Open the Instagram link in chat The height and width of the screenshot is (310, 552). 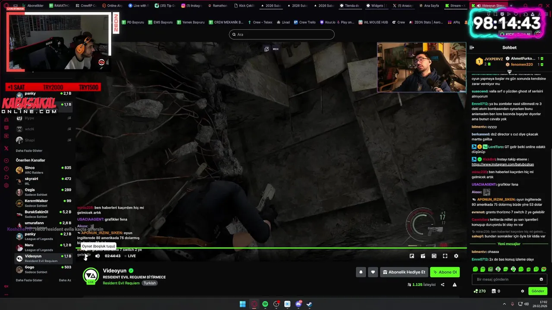pyautogui.click(x=503, y=164)
